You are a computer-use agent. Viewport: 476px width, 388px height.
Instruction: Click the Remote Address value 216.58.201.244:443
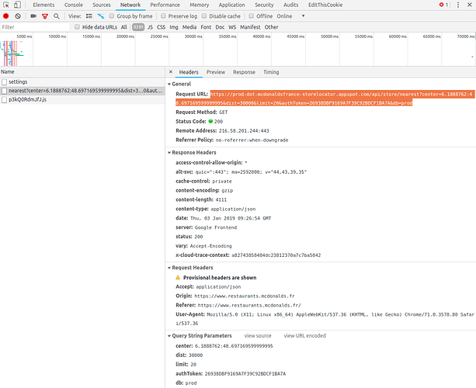coord(244,130)
